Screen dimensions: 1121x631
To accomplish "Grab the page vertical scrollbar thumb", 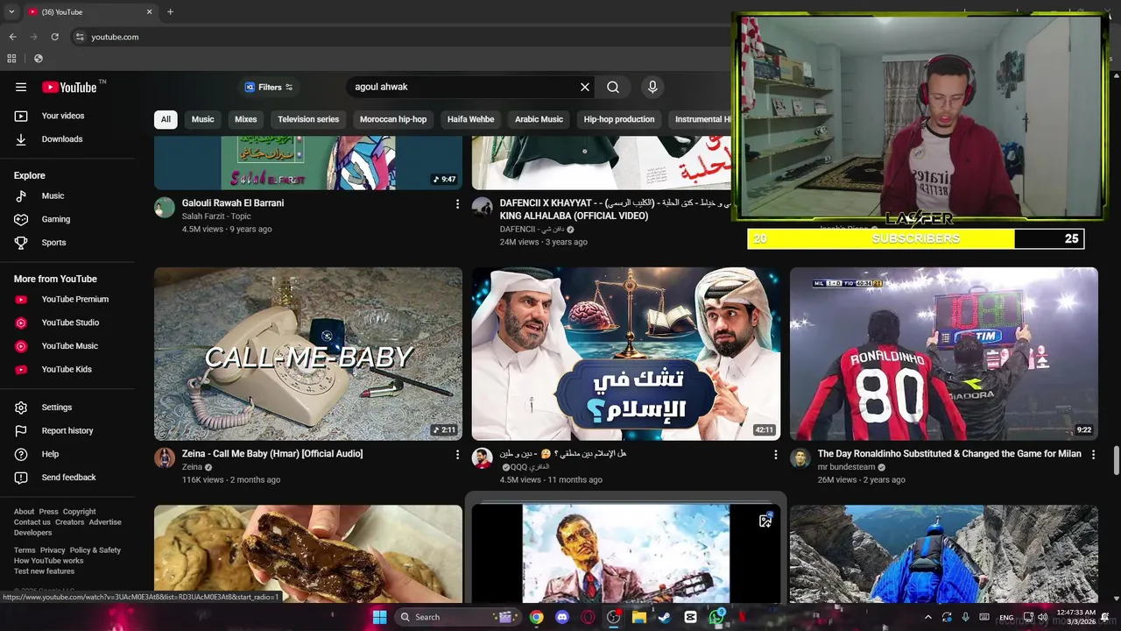I will tap(1116, 461).
